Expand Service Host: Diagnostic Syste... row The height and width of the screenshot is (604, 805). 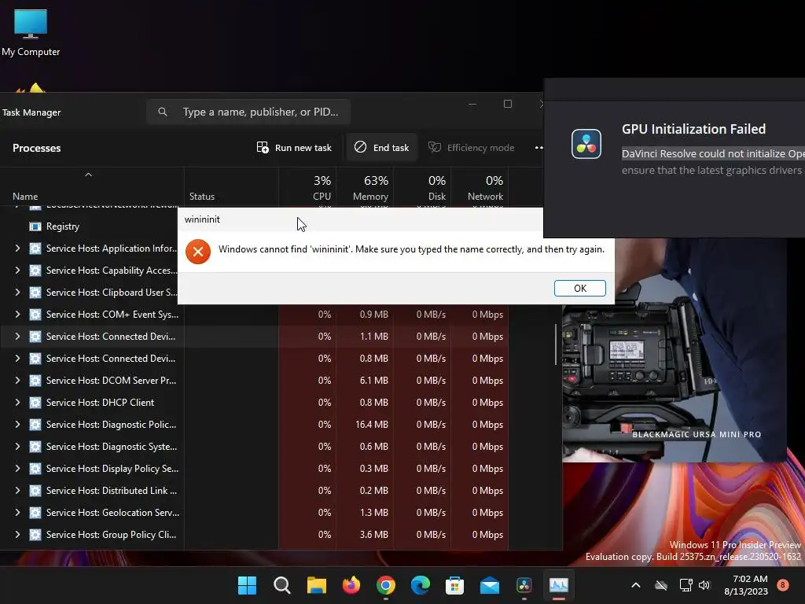(x=17, y=447)
